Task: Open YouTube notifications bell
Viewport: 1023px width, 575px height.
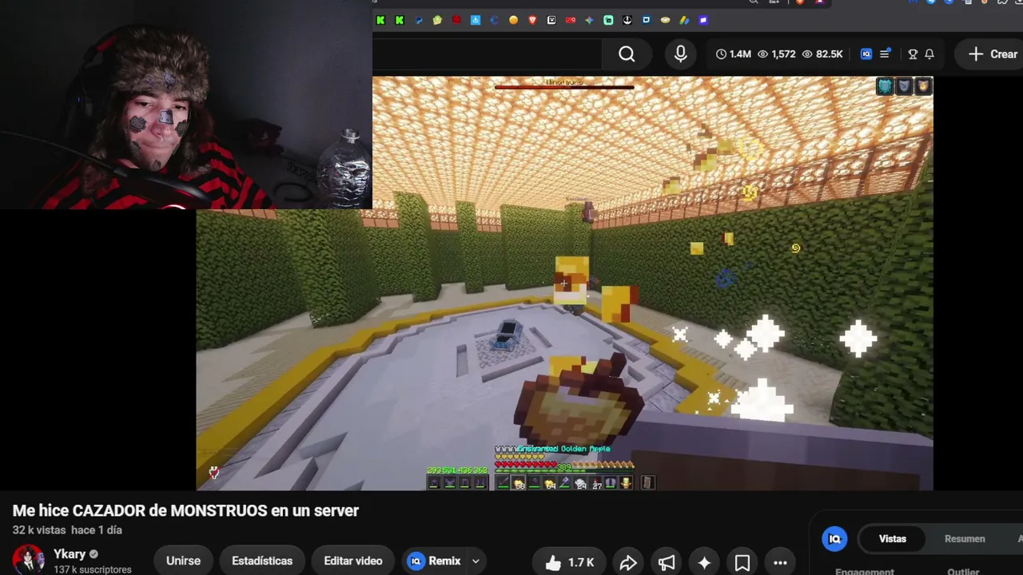Action: [x=929, y=54]
